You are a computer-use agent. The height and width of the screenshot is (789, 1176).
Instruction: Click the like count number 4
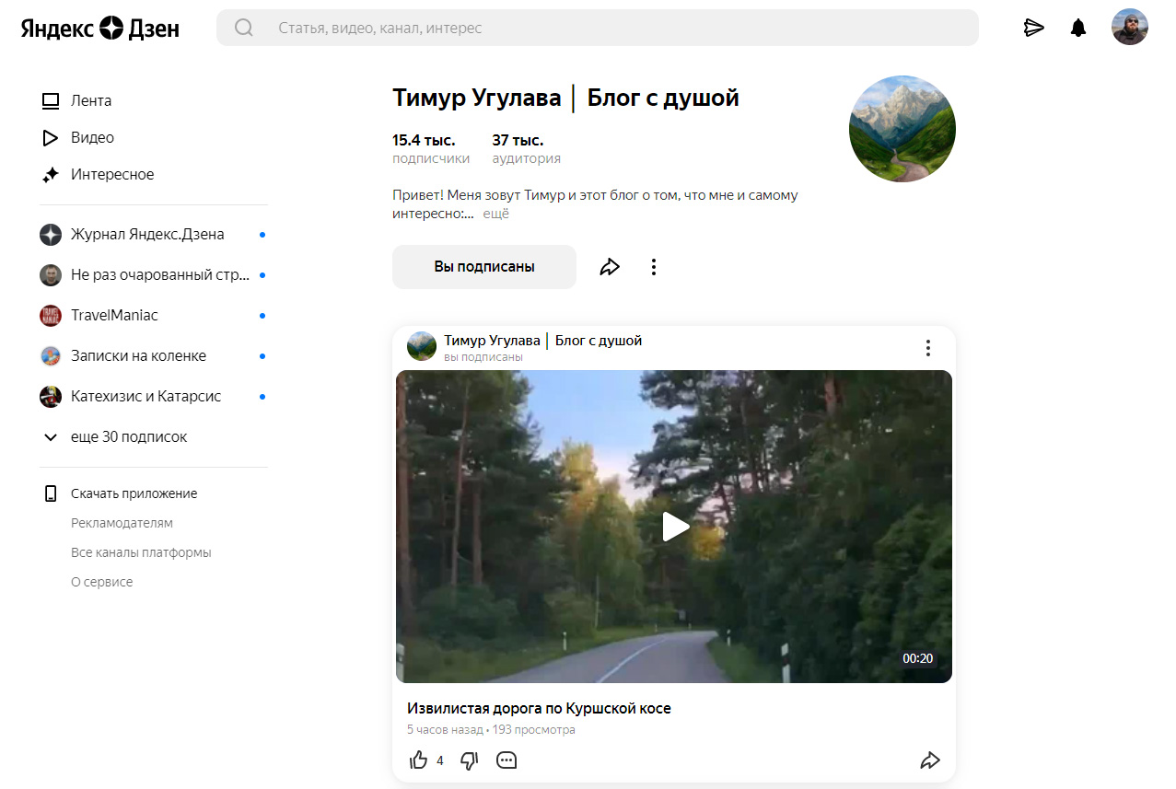tap(440, 760)
